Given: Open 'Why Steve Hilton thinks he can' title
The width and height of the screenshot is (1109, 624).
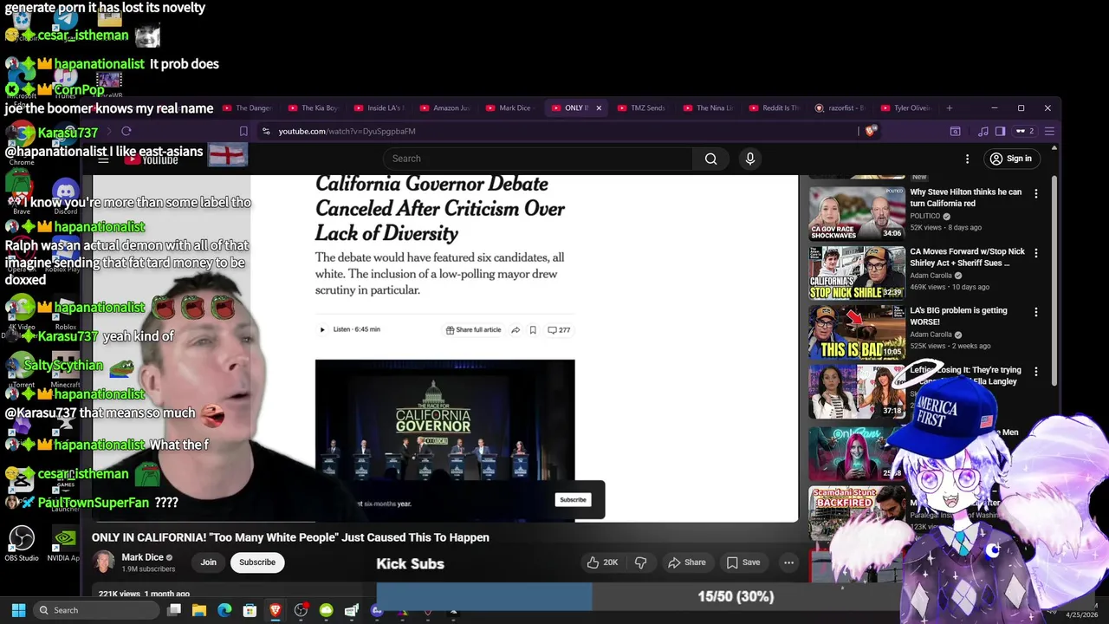Looking at the screenshot, I should 965,198.
